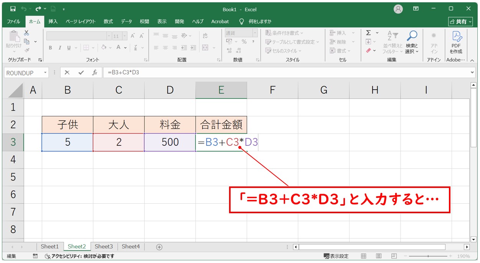Decrease the font size
Screen dimensions: 480x263
pyautogui.click(x=142, y=36)
